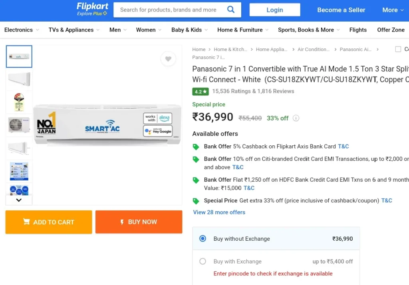The width and height of the screenshot is (409, 285).
Task: Open the More dropdown in header
Action: click(x=393, y=10)
